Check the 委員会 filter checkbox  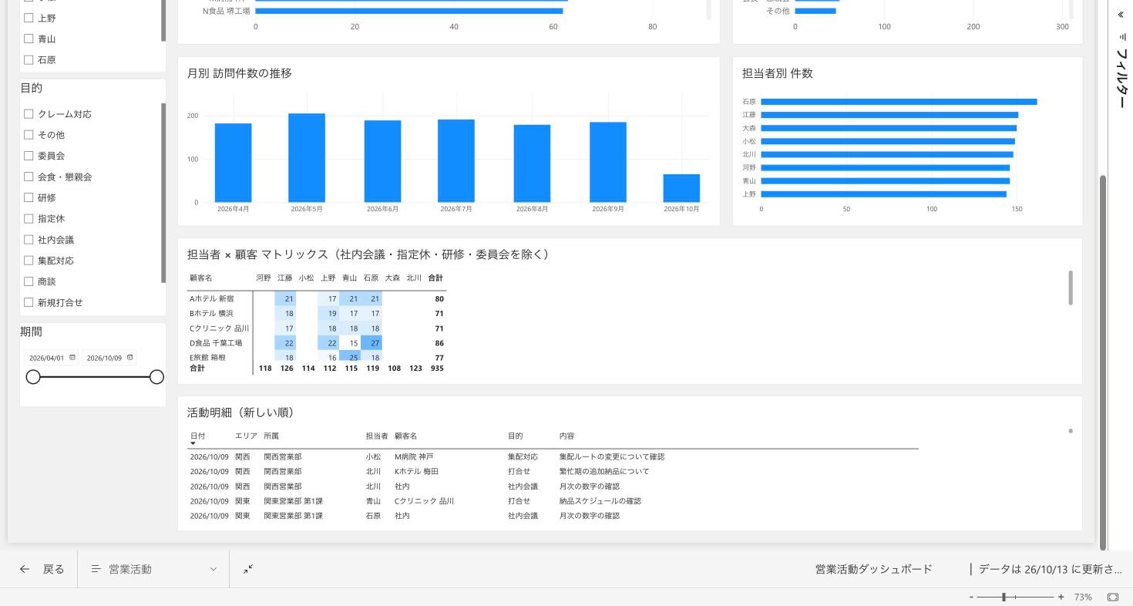[x=29, y=155]
